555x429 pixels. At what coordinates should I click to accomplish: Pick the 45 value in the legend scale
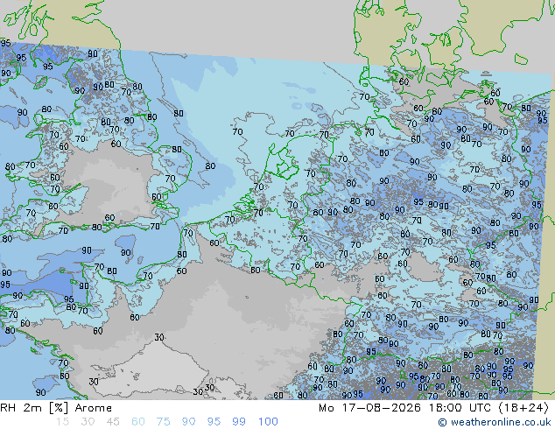point(113,422)
